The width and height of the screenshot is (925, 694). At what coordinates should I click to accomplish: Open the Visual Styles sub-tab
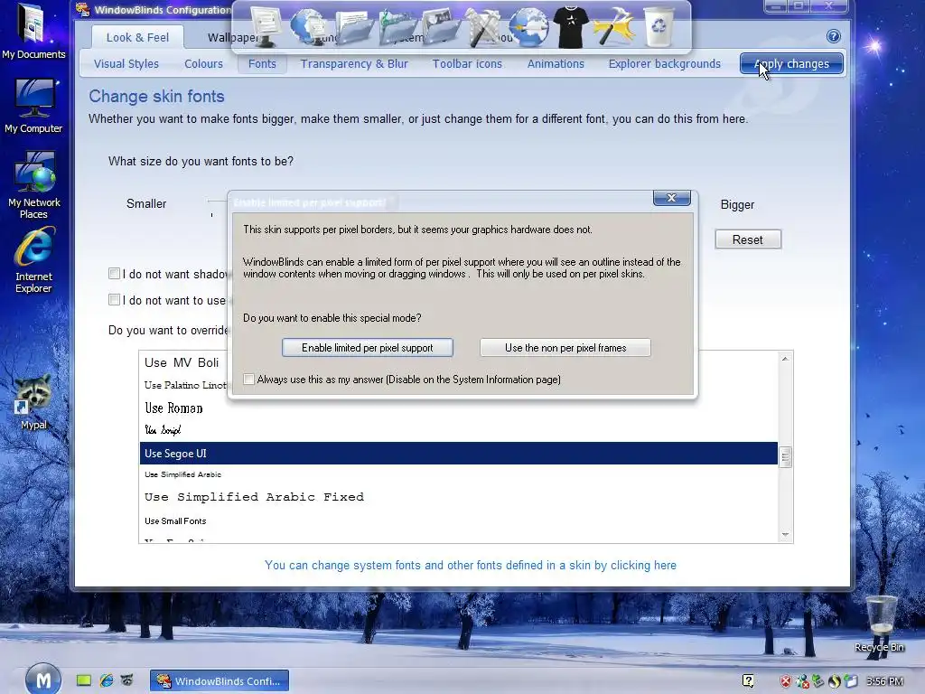click(126, 64)
